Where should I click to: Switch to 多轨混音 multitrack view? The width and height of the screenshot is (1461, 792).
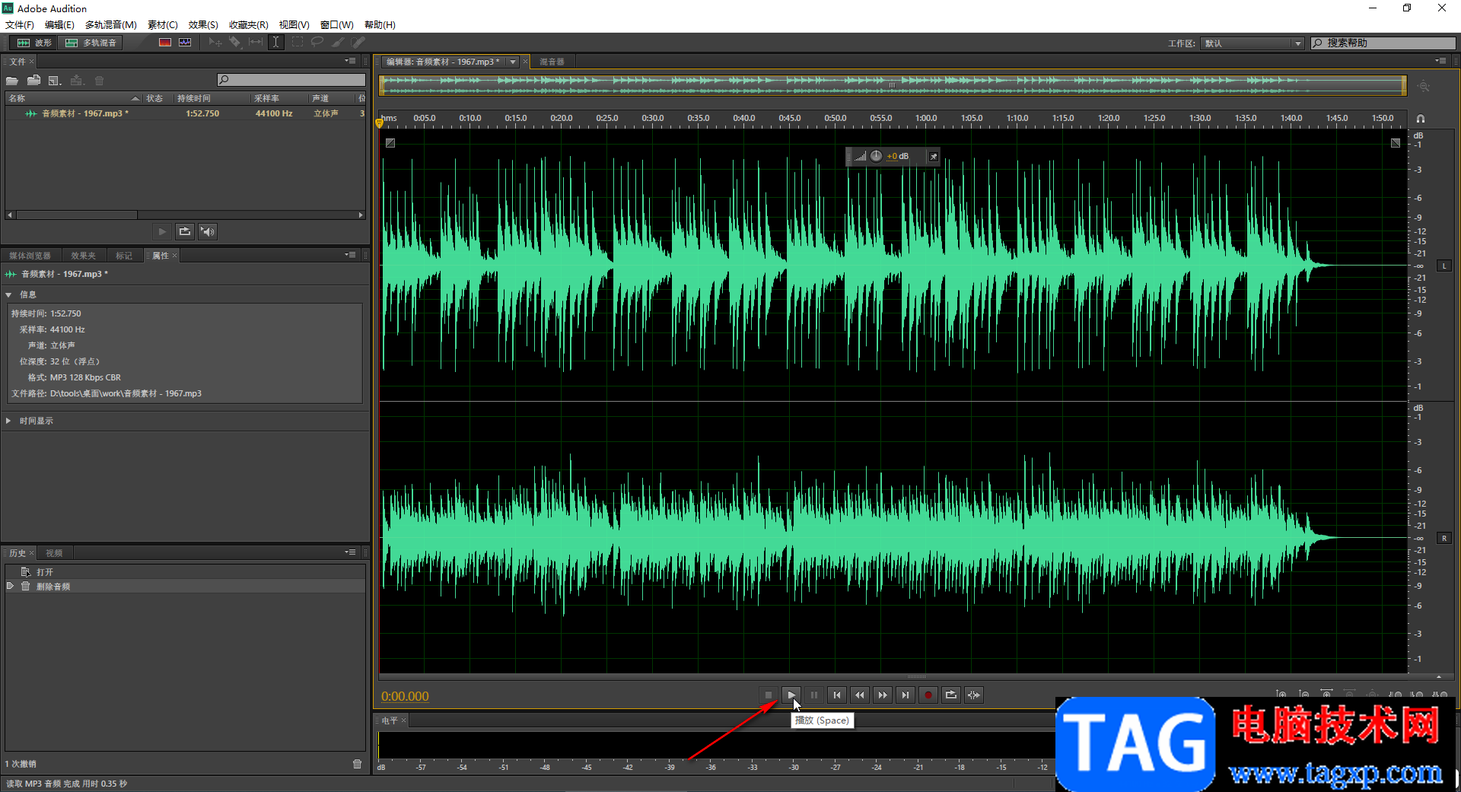(91, 43)
